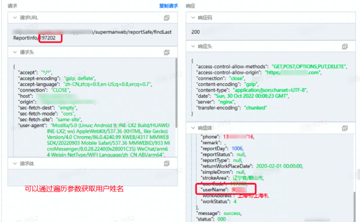Click the 200 response code value

click(196, 32)
